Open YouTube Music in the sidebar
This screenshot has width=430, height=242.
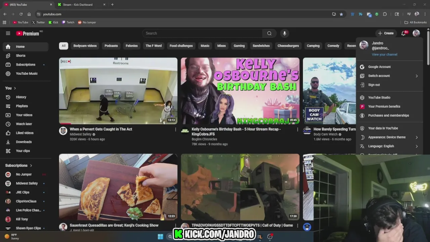point(26,74)
